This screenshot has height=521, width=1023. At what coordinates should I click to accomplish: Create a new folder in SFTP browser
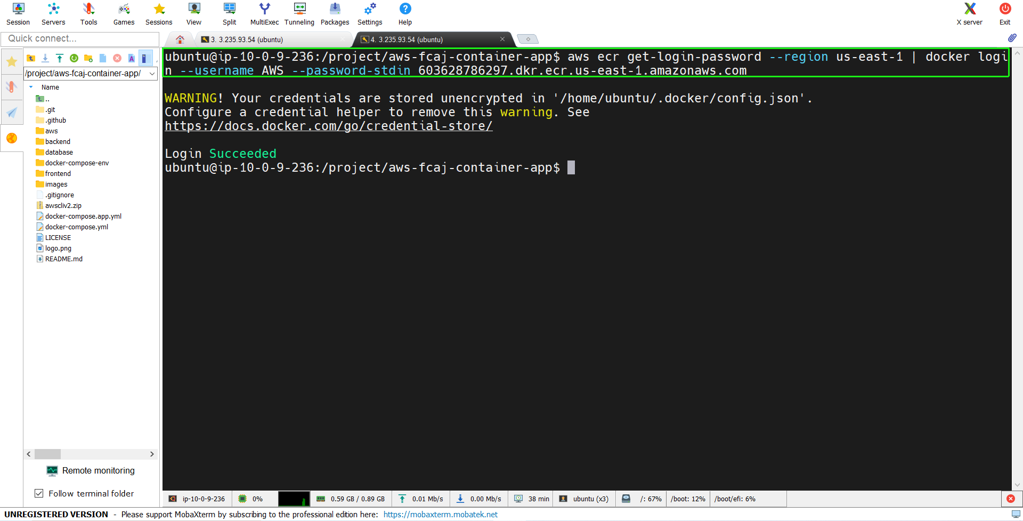(88, 58)
